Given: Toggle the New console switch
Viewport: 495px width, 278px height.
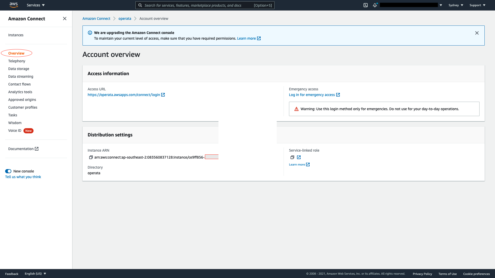Looking at the screenshot, I should tap(8, 171).
